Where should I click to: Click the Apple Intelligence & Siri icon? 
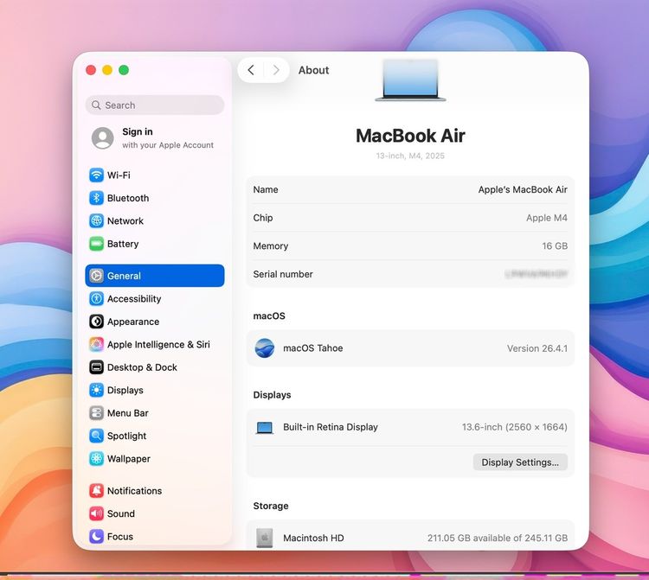(96, 344)
